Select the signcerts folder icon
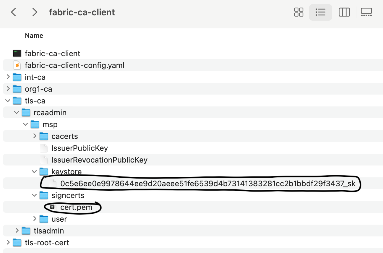The image size is (383, 253). [x=44, y=195]
